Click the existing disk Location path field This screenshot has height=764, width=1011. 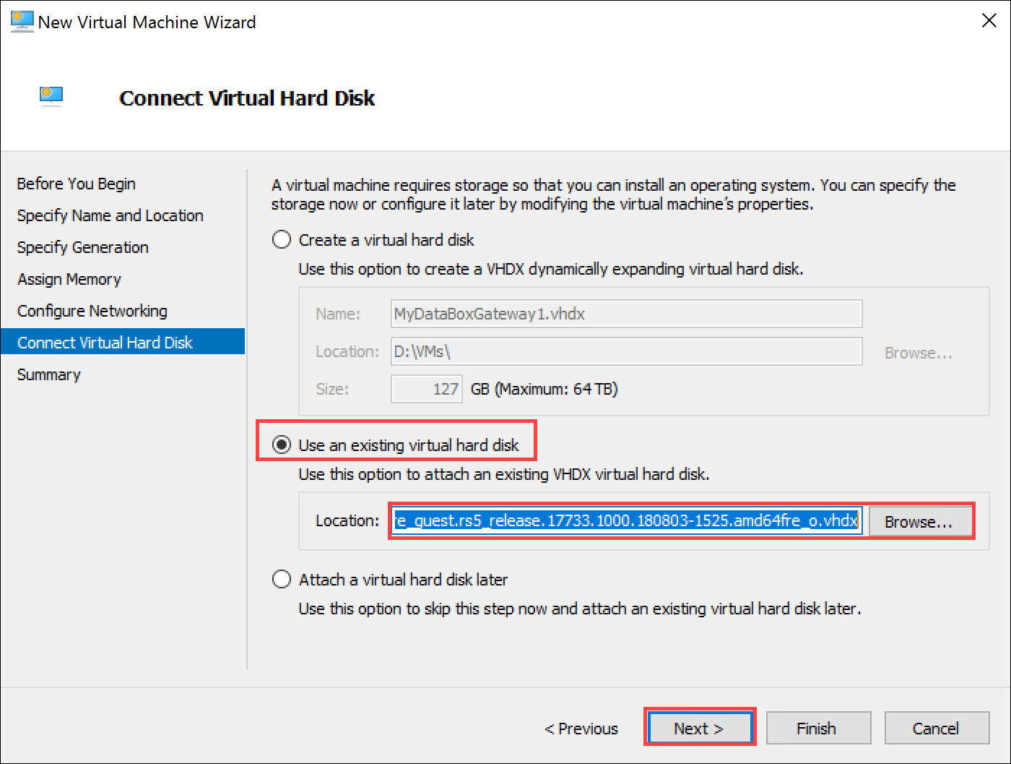[625, 520]
